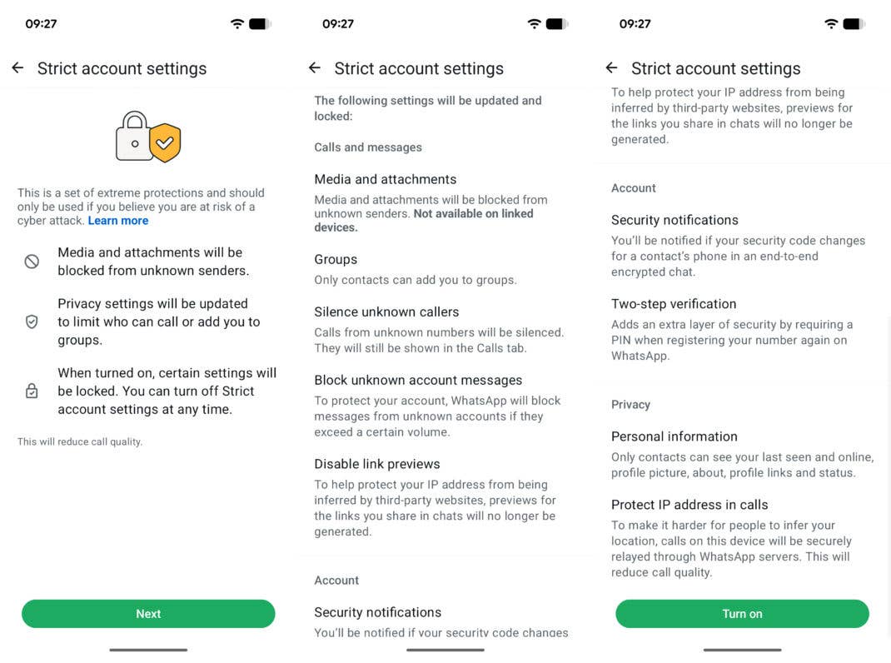The image size is (891, 663).
Task: Tap the home indicator bar below Turn on
Action: coord(742,648)
